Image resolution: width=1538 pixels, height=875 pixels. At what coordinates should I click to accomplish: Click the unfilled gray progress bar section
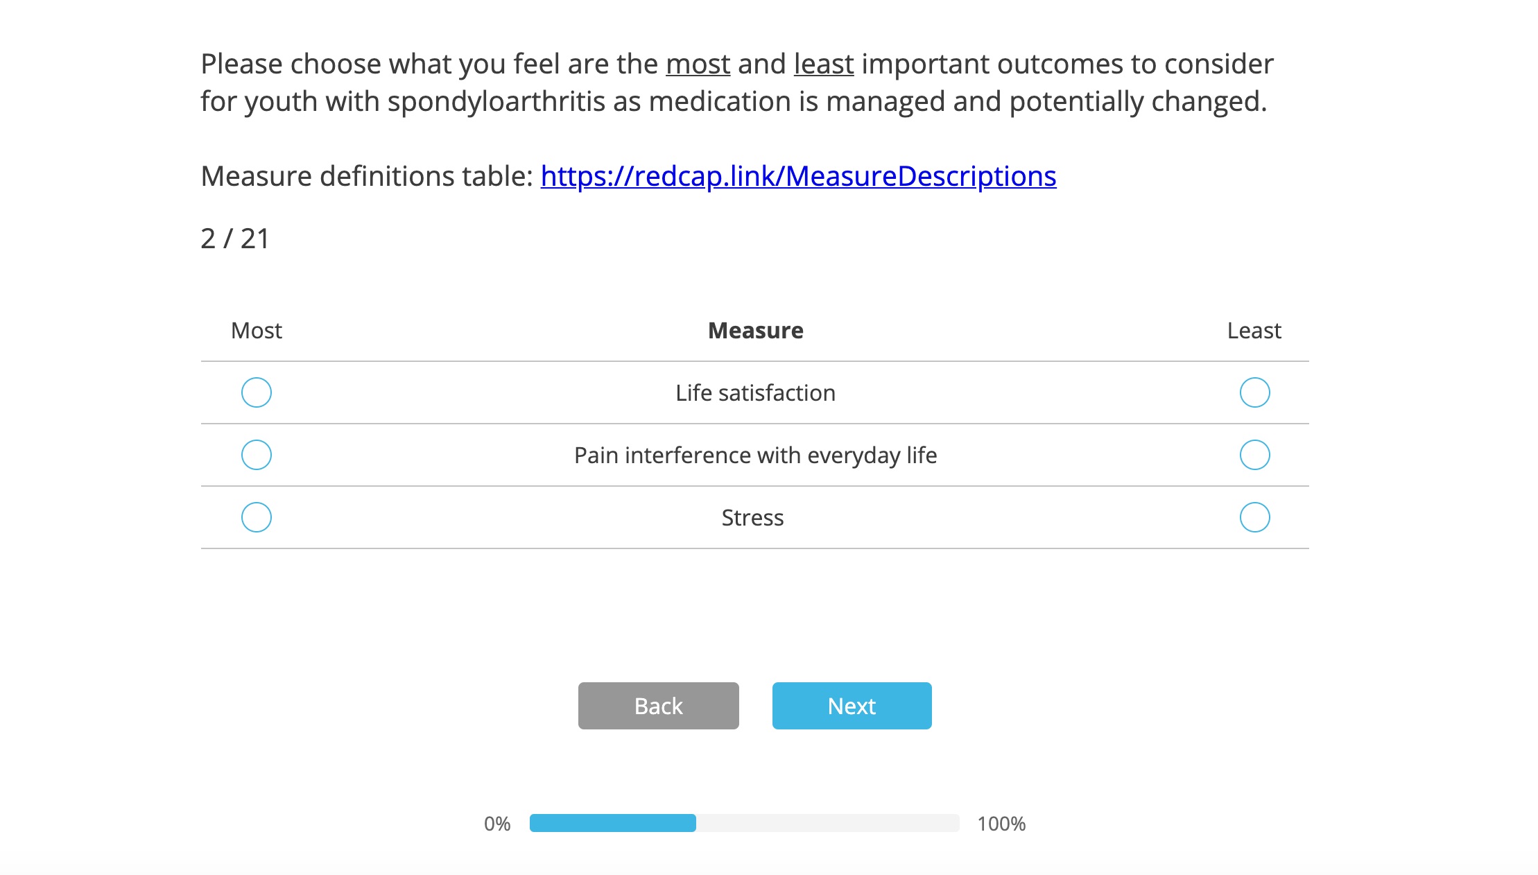pos(828,823)
